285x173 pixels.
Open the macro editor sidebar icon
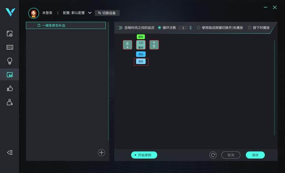(x=10, y=74)
